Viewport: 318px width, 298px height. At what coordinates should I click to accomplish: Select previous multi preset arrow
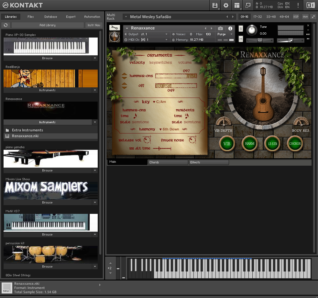pos(227,17)
